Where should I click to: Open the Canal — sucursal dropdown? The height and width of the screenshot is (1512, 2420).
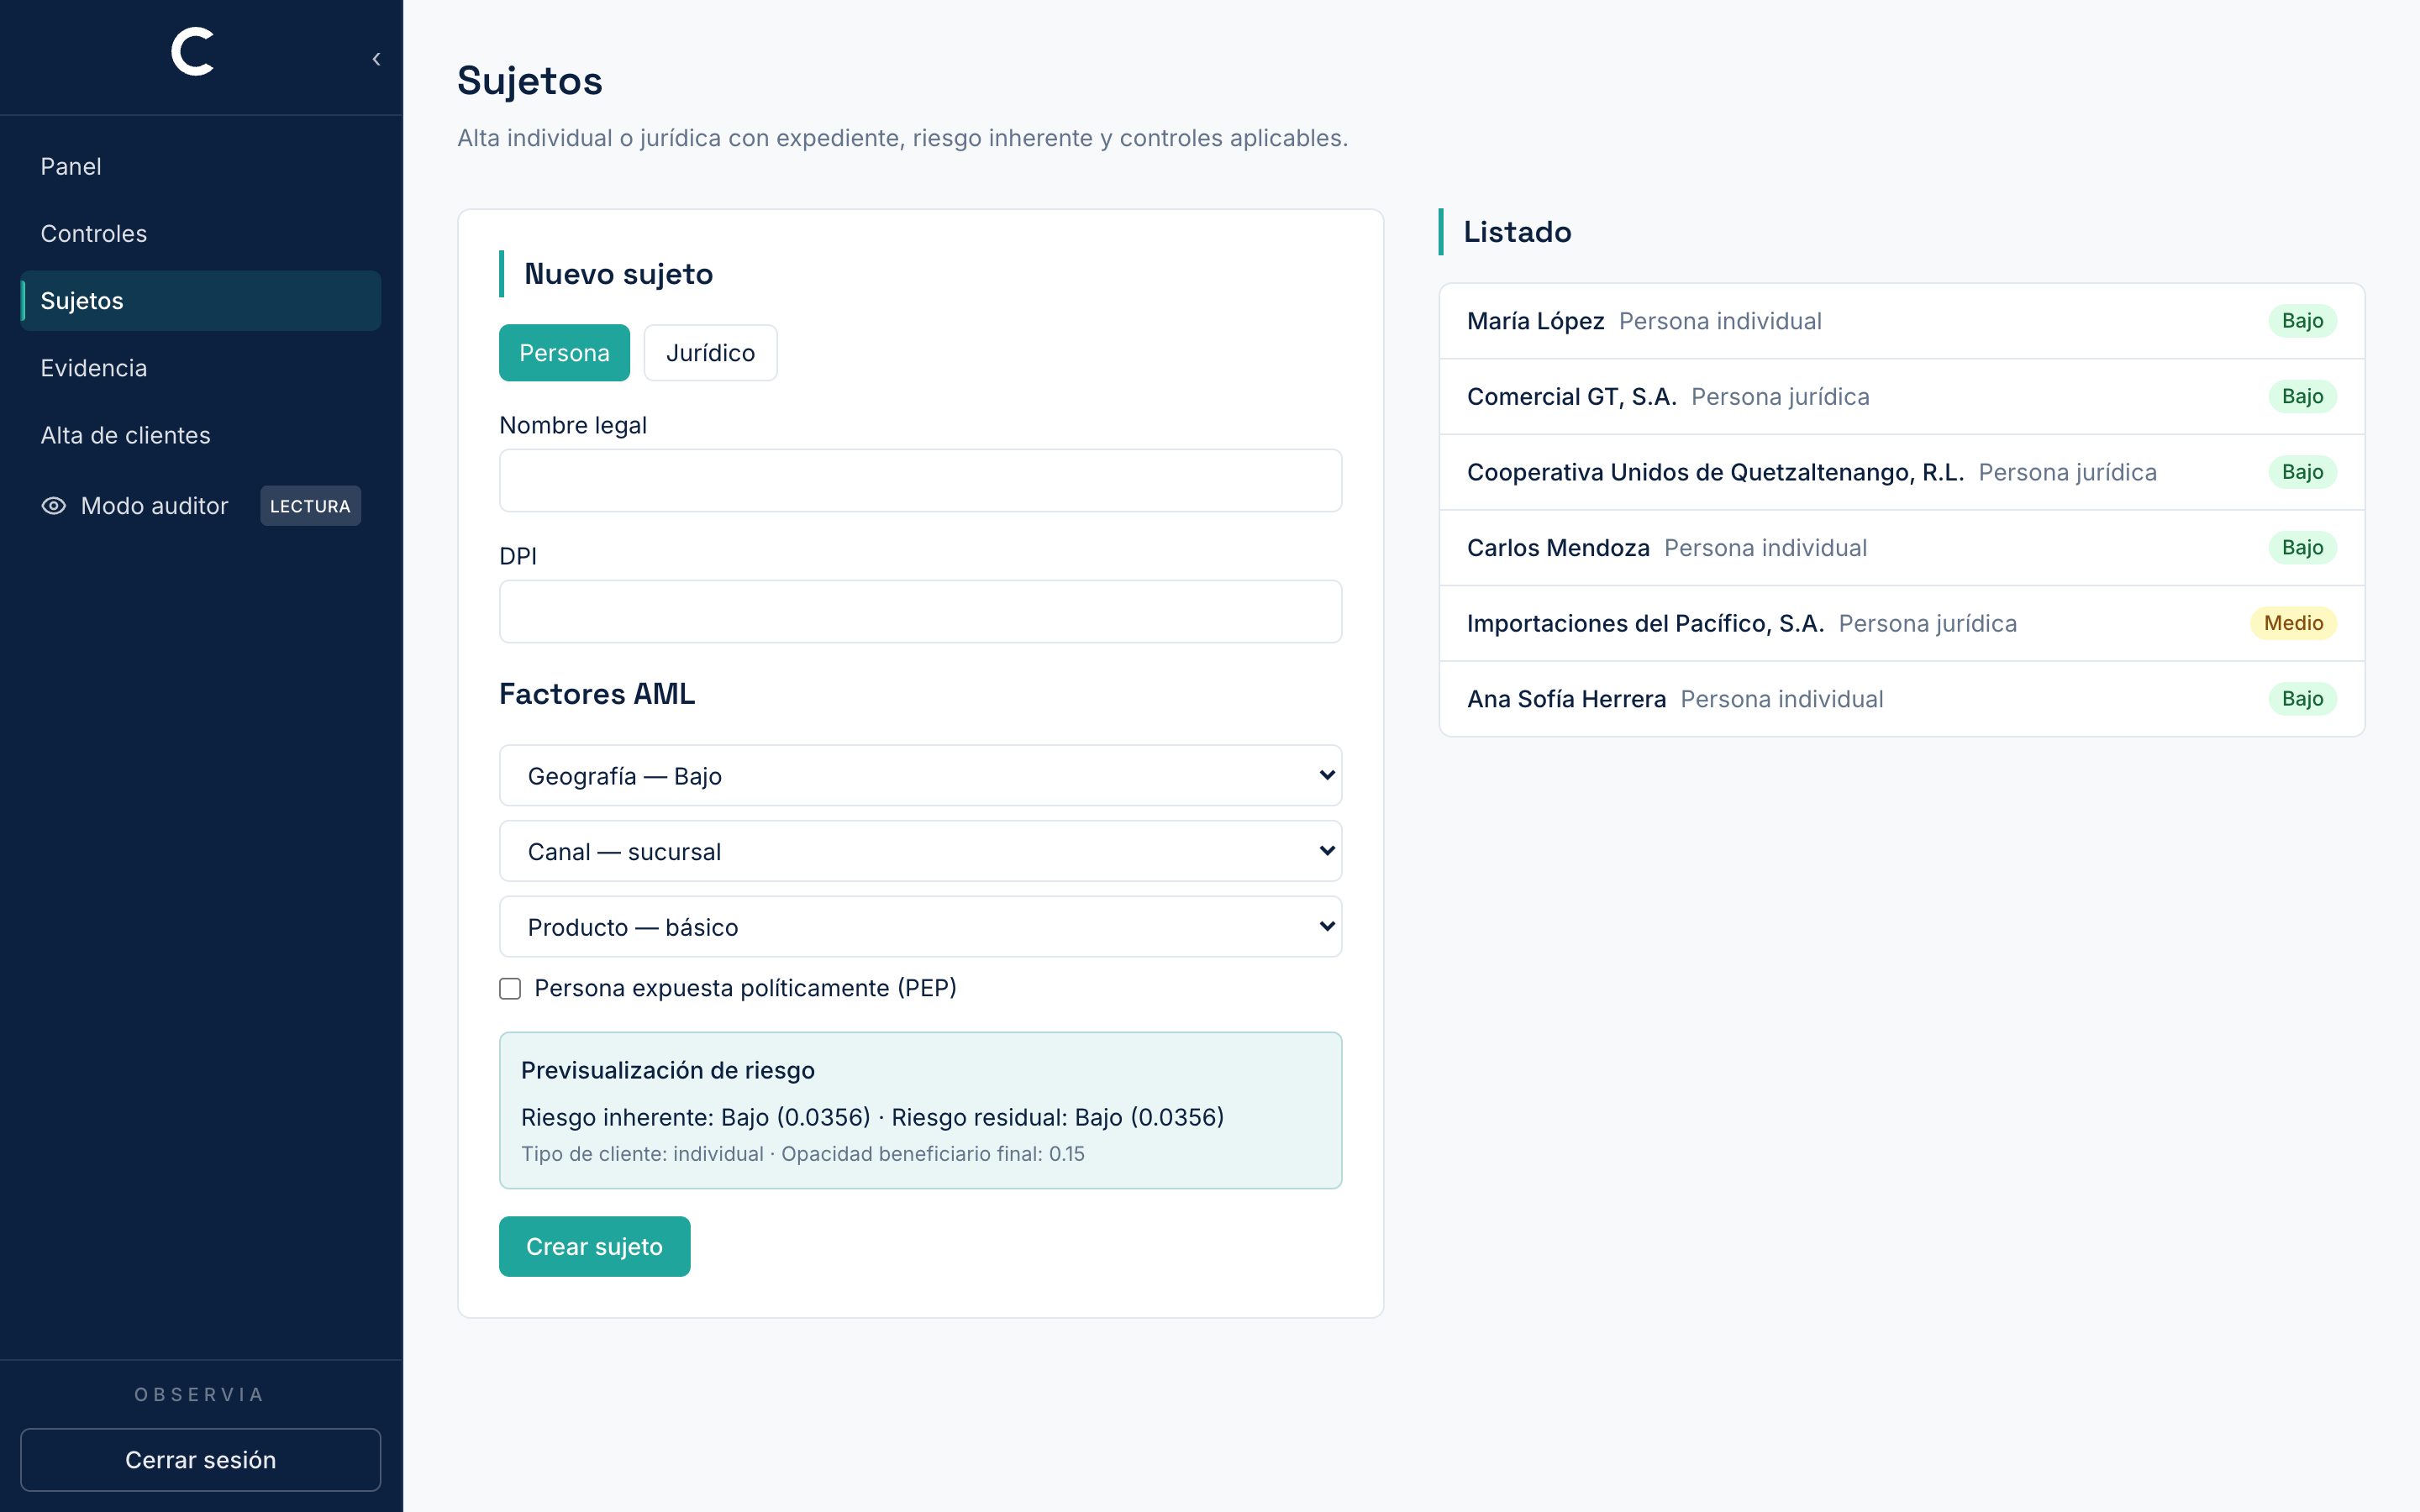coord(920,851)
